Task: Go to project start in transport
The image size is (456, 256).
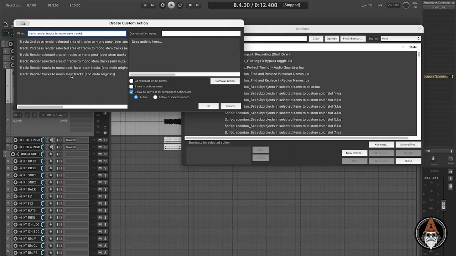Action: 145,5
